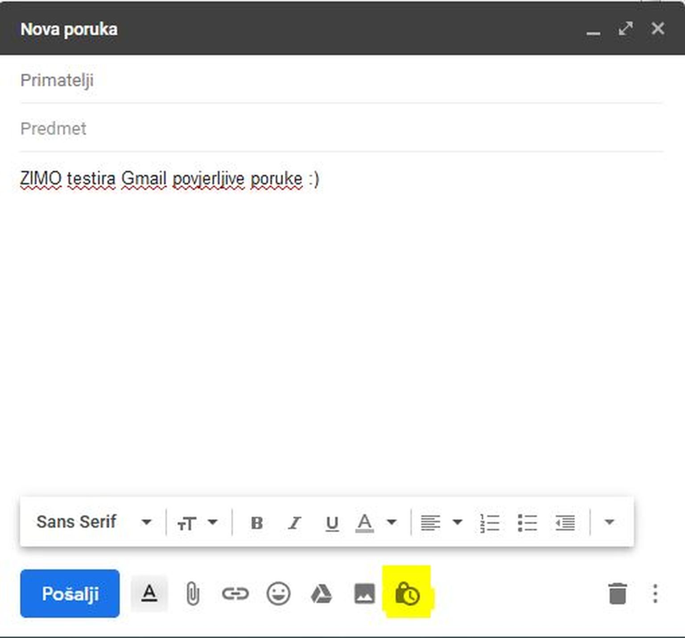
Task: Toggle bold formatting
Action: click(x=257, y=522)
